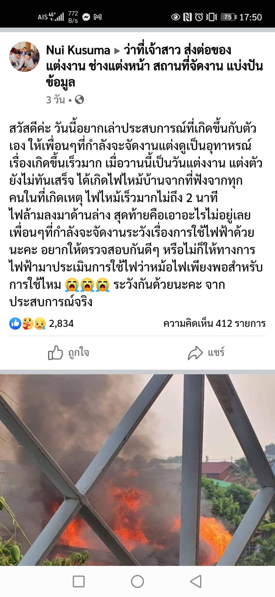The height and width of the screenshot is (597, 275).
Task: Tap the แชร์ share button
Action: 206,353
